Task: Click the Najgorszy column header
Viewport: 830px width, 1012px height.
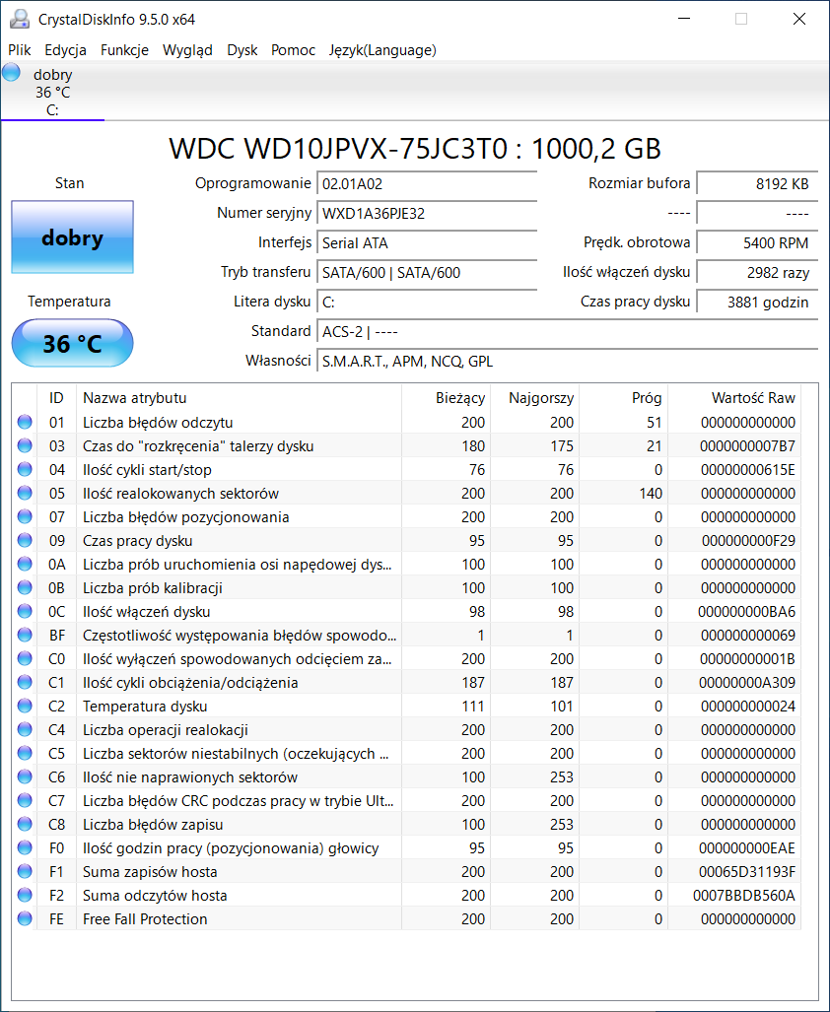Action: (535, 398)
